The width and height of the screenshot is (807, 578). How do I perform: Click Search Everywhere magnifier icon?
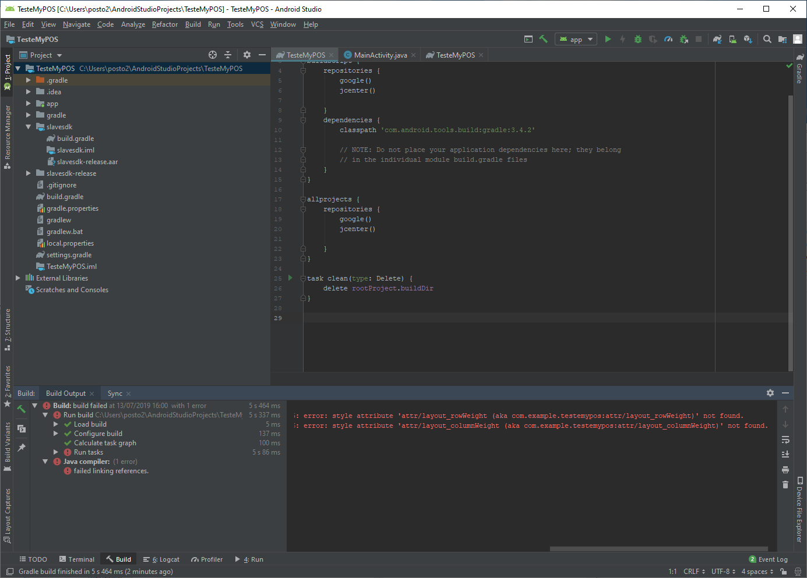coord(767,39)
